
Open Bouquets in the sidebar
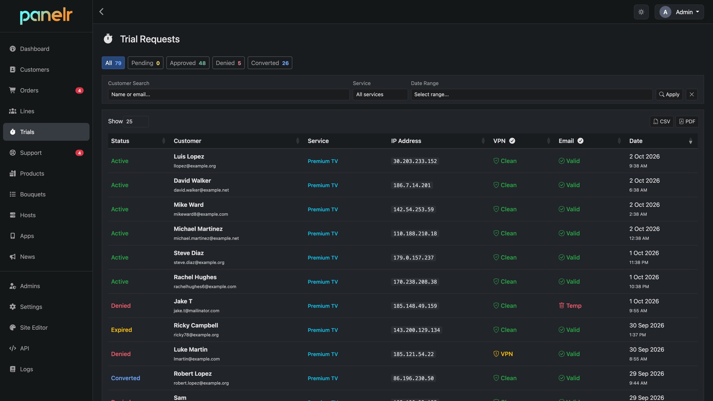click(46, 194)
